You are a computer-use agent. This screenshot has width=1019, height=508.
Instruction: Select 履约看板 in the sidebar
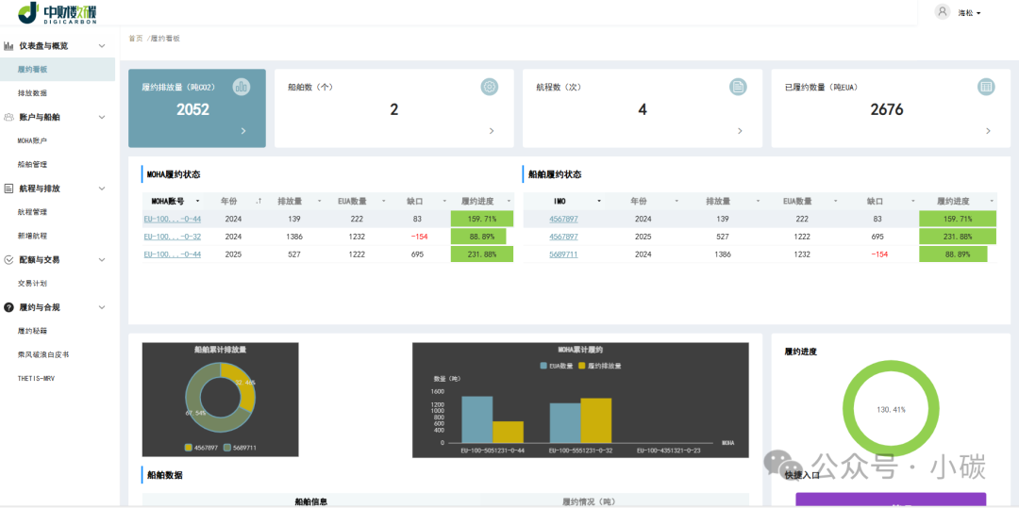(58, 70)
